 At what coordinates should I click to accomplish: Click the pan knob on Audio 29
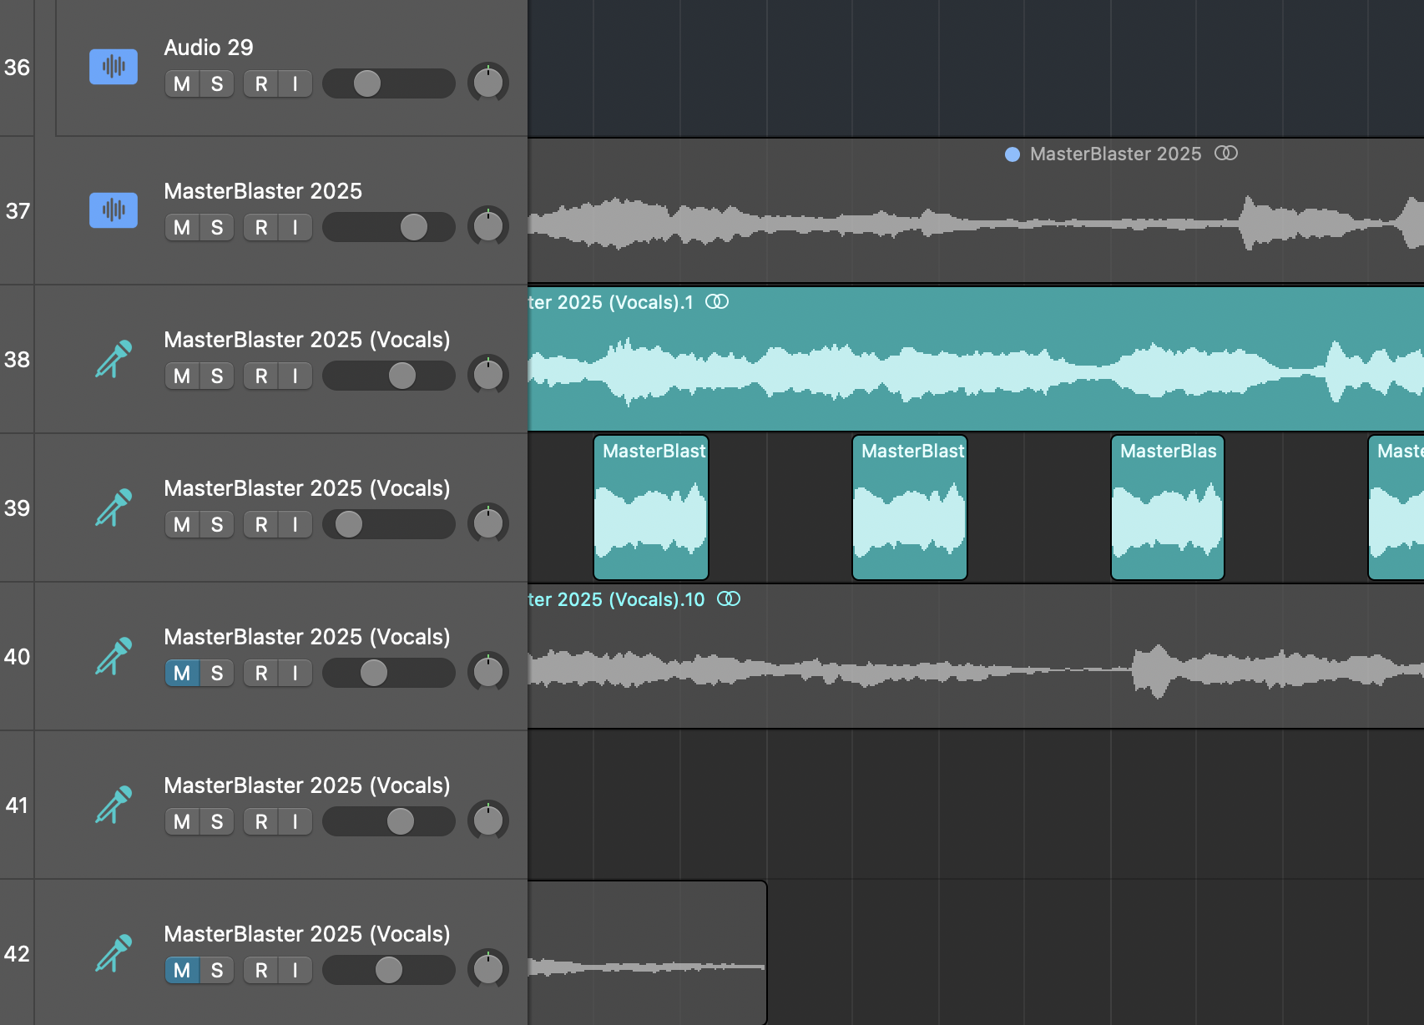488,83
